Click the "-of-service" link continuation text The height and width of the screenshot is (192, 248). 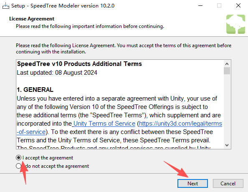(31, 132)
